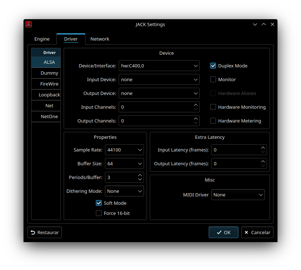
Task: Confirm settings with OK
Action: [224, 233]
